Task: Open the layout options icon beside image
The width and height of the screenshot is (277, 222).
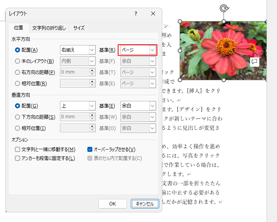Action: coord(254,62)
